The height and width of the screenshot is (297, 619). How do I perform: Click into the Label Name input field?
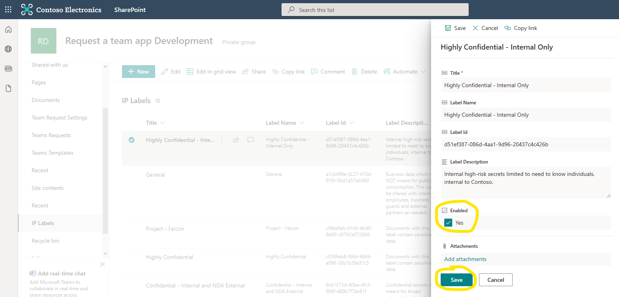coord(526,115)
